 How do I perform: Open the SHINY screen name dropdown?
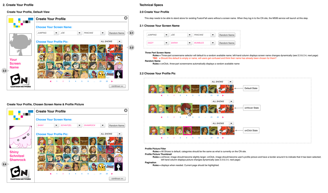point(56,125)
